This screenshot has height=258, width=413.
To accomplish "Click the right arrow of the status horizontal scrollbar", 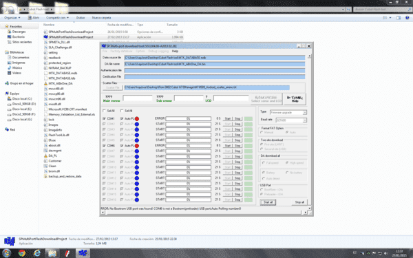I will tap(306, 213).
